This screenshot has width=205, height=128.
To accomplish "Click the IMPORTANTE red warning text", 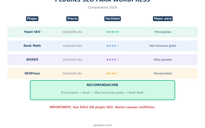I will click(x=102, y=107).
